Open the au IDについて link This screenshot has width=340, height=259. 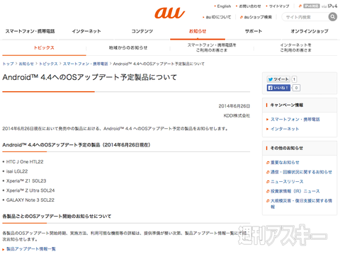pos(218,17)
